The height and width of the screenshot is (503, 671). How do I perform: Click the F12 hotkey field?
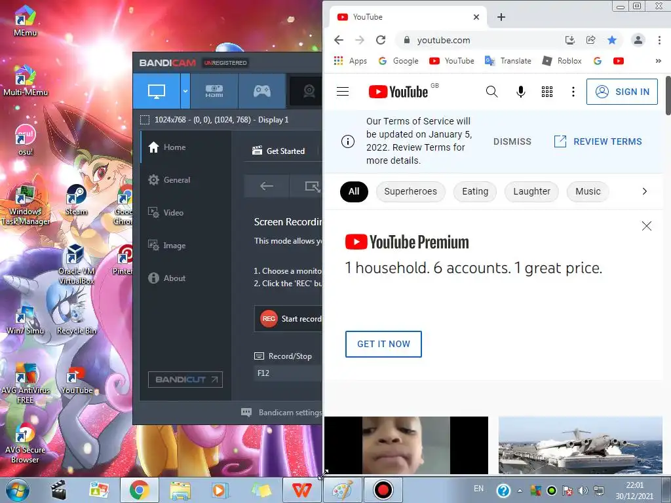coord(288,373)
